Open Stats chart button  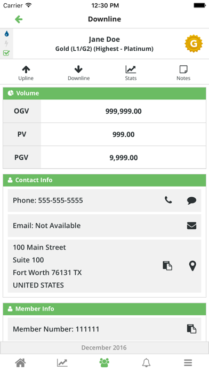[131, 73]
